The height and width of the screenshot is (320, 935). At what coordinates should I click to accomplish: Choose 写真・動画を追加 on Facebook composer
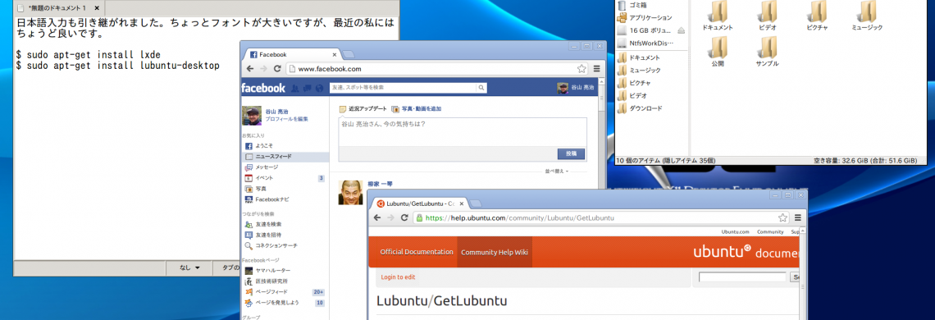coord(416,109)
